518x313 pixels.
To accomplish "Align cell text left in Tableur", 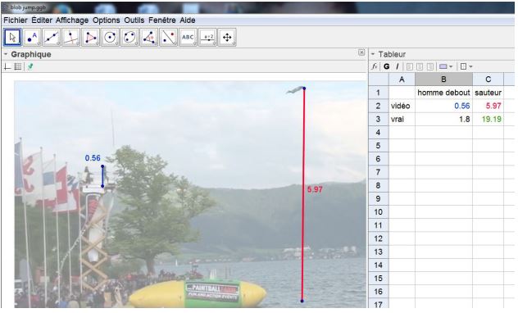I will tap(410, 66).
